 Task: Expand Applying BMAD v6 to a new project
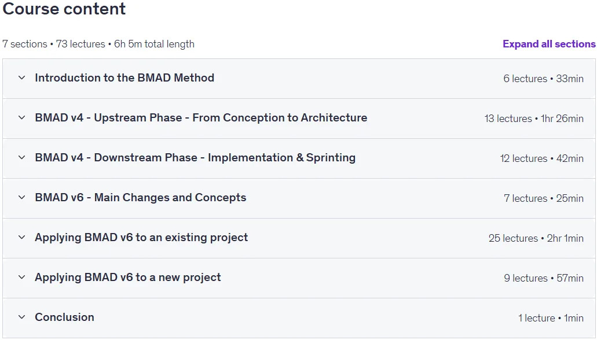click(127, 278)
